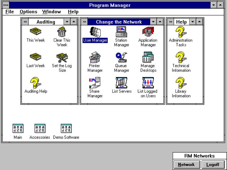The width and height of the screenshot is (227, 170).
Task: Select the Station Manager computer icon
Action: (121, 32)
